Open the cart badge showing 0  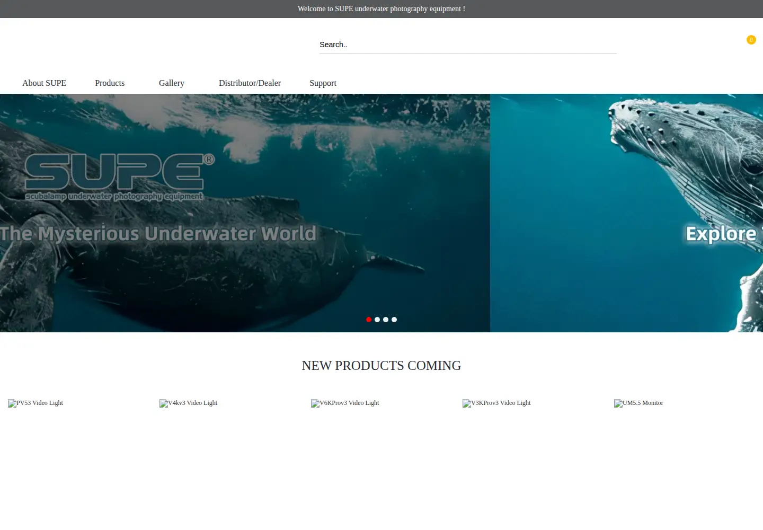(751, 40)
